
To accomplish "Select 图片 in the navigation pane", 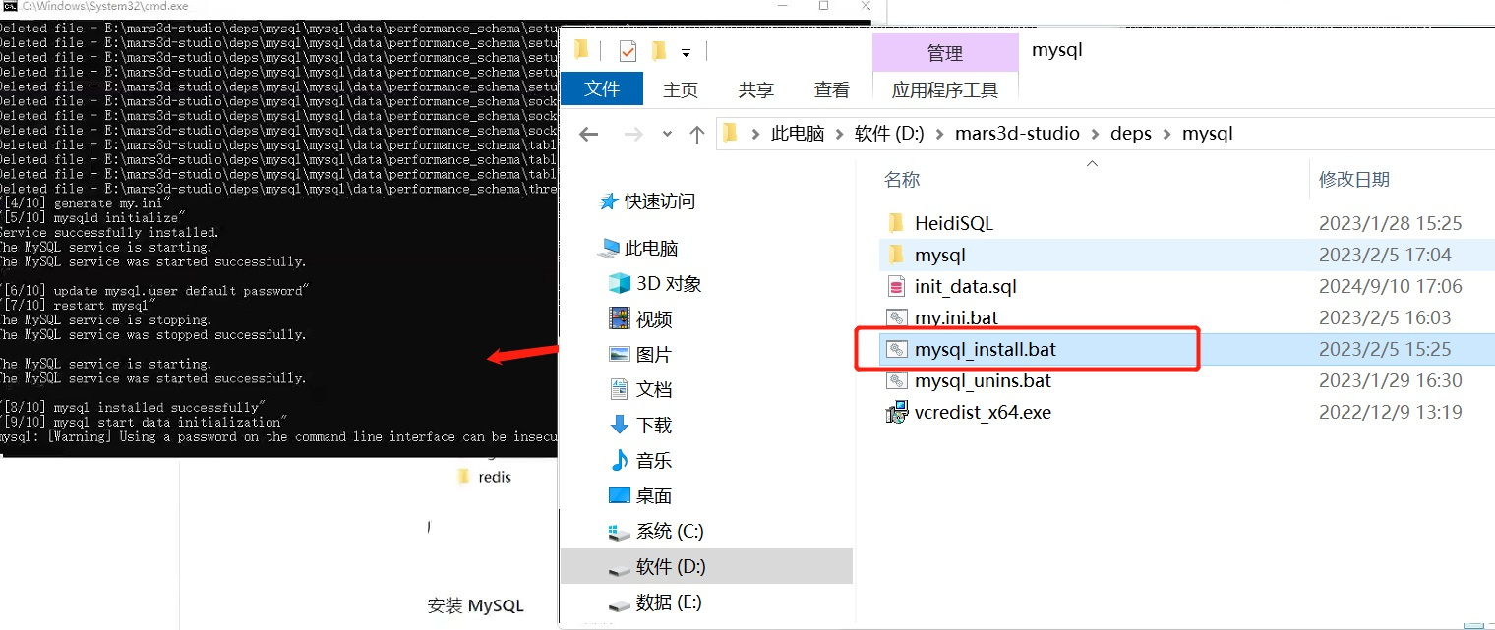I will click(653, 354).
